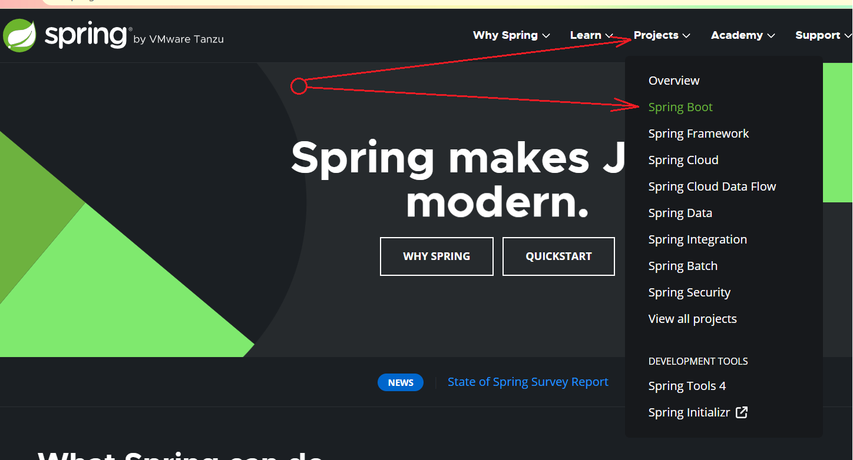Go to the Spring Data project

click(680, 213)
